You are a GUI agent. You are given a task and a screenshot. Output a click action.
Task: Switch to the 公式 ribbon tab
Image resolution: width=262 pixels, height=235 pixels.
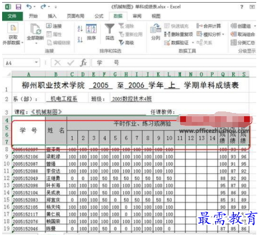point(99,16)
